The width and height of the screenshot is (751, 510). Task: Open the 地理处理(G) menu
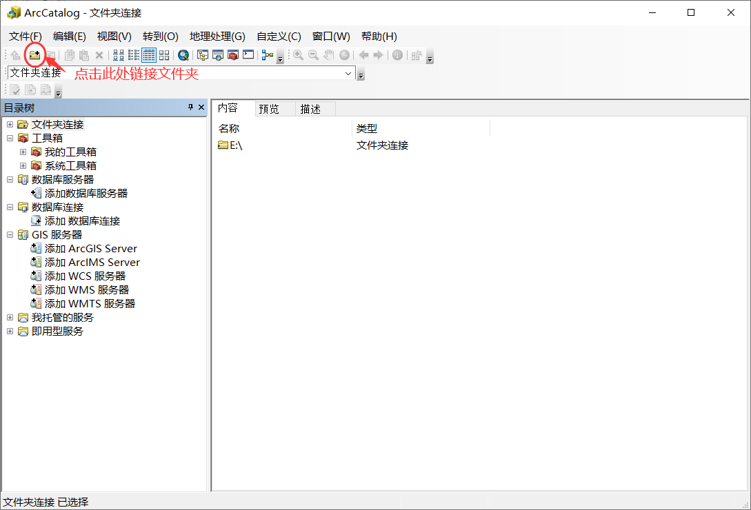(x=217, y=37)
